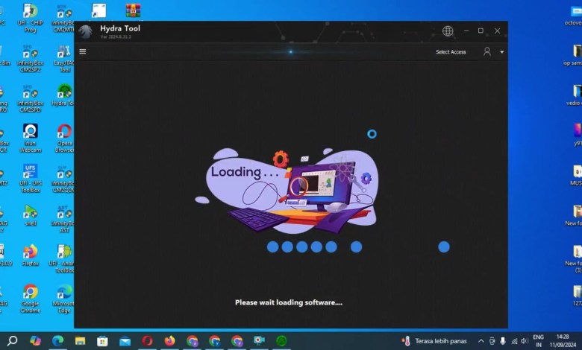Open the volume control in the tray
The height and width of the screenshot is (350, 582).
525,341
